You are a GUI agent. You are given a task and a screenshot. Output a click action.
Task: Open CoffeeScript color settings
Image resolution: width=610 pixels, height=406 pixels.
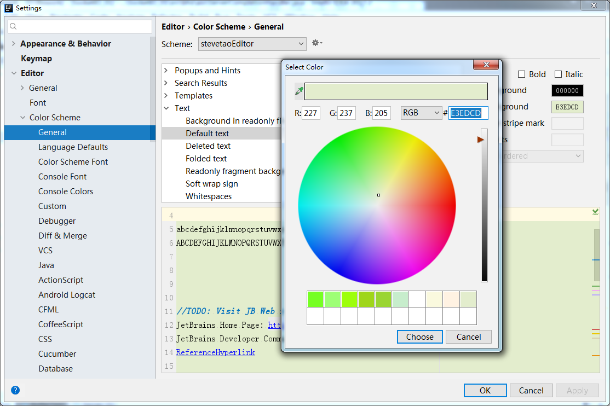point(61,324)
